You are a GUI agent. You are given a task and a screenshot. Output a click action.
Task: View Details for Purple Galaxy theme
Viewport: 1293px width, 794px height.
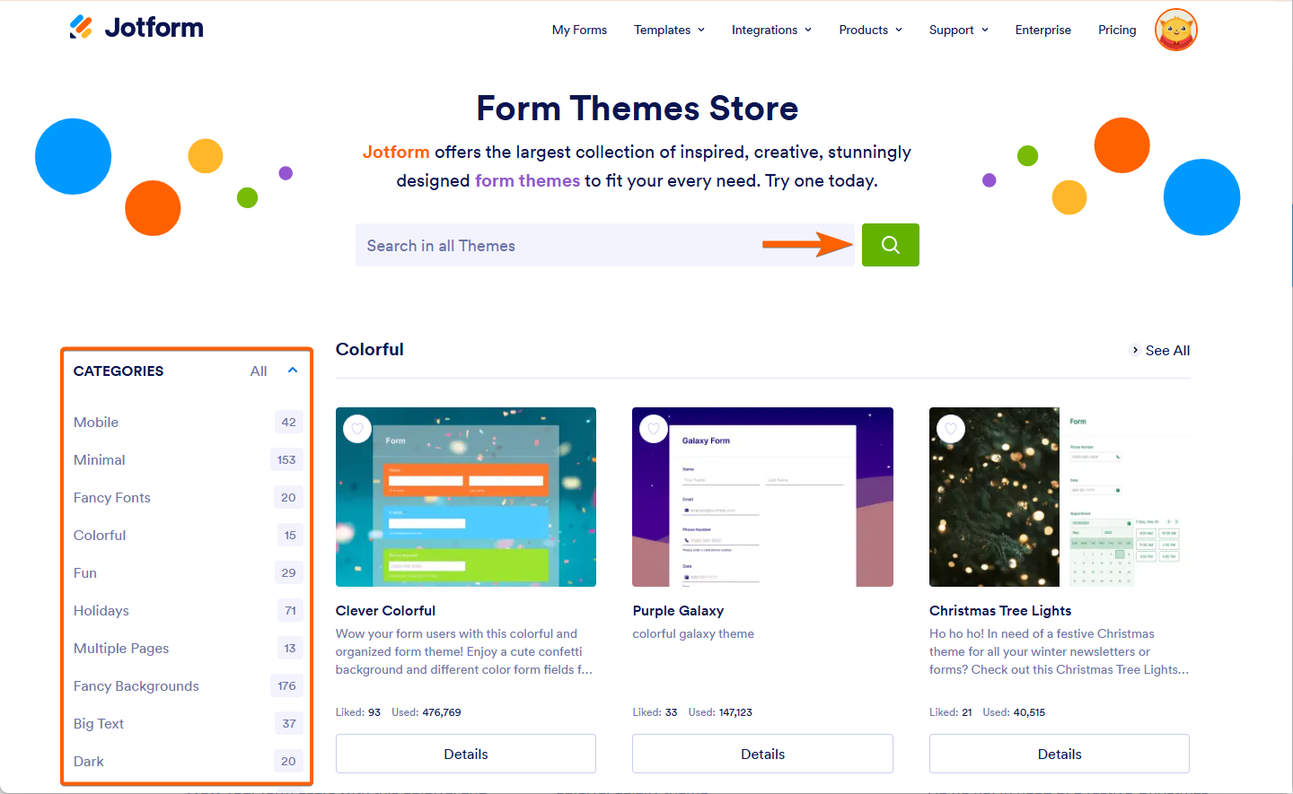click(762, 754)
